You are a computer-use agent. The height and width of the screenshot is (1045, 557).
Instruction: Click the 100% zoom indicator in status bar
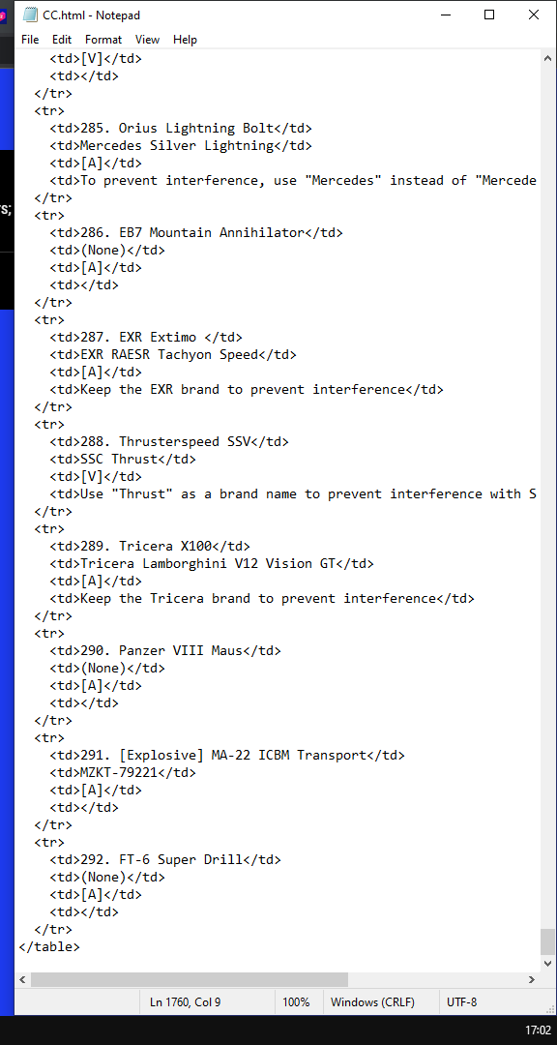296,1001
